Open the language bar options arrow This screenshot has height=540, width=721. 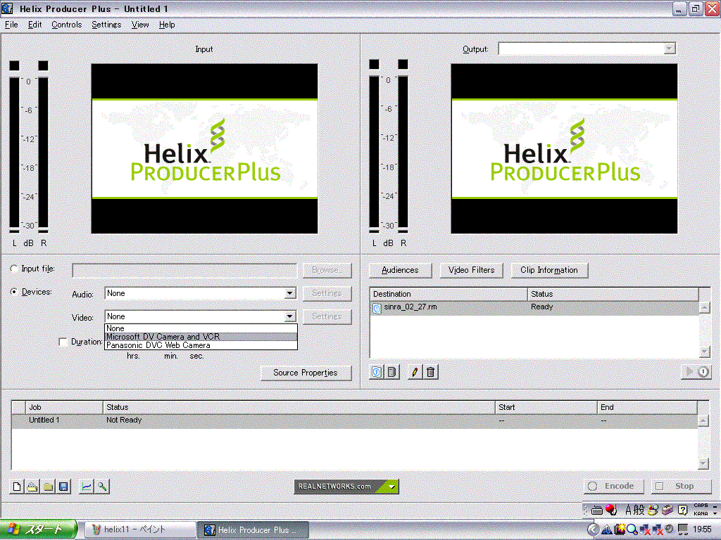click(715, 513)
